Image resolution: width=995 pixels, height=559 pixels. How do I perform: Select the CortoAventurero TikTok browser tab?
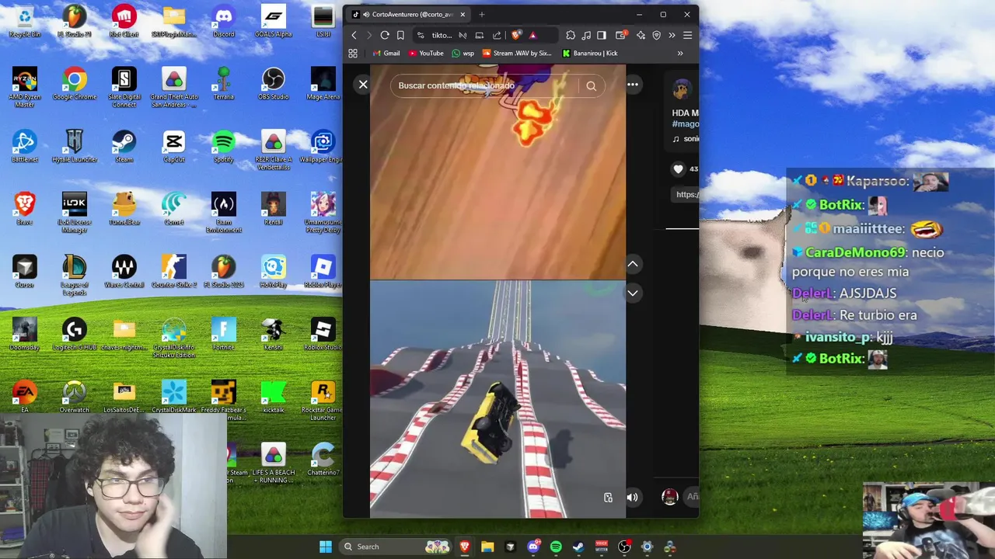(409, 14)
